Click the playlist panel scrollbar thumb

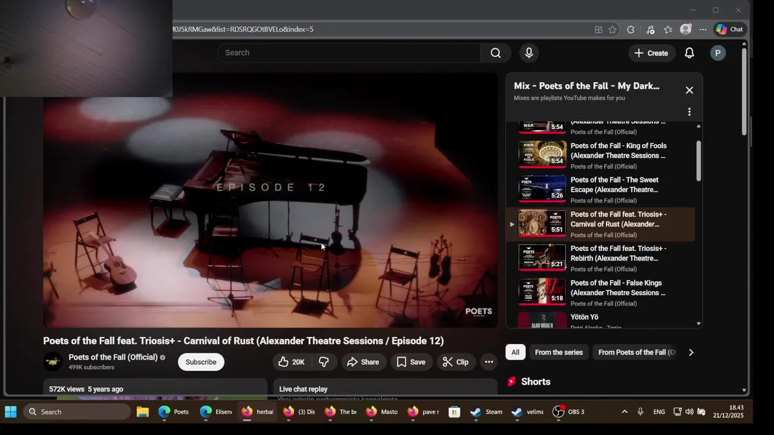click(x=698, y=161)
